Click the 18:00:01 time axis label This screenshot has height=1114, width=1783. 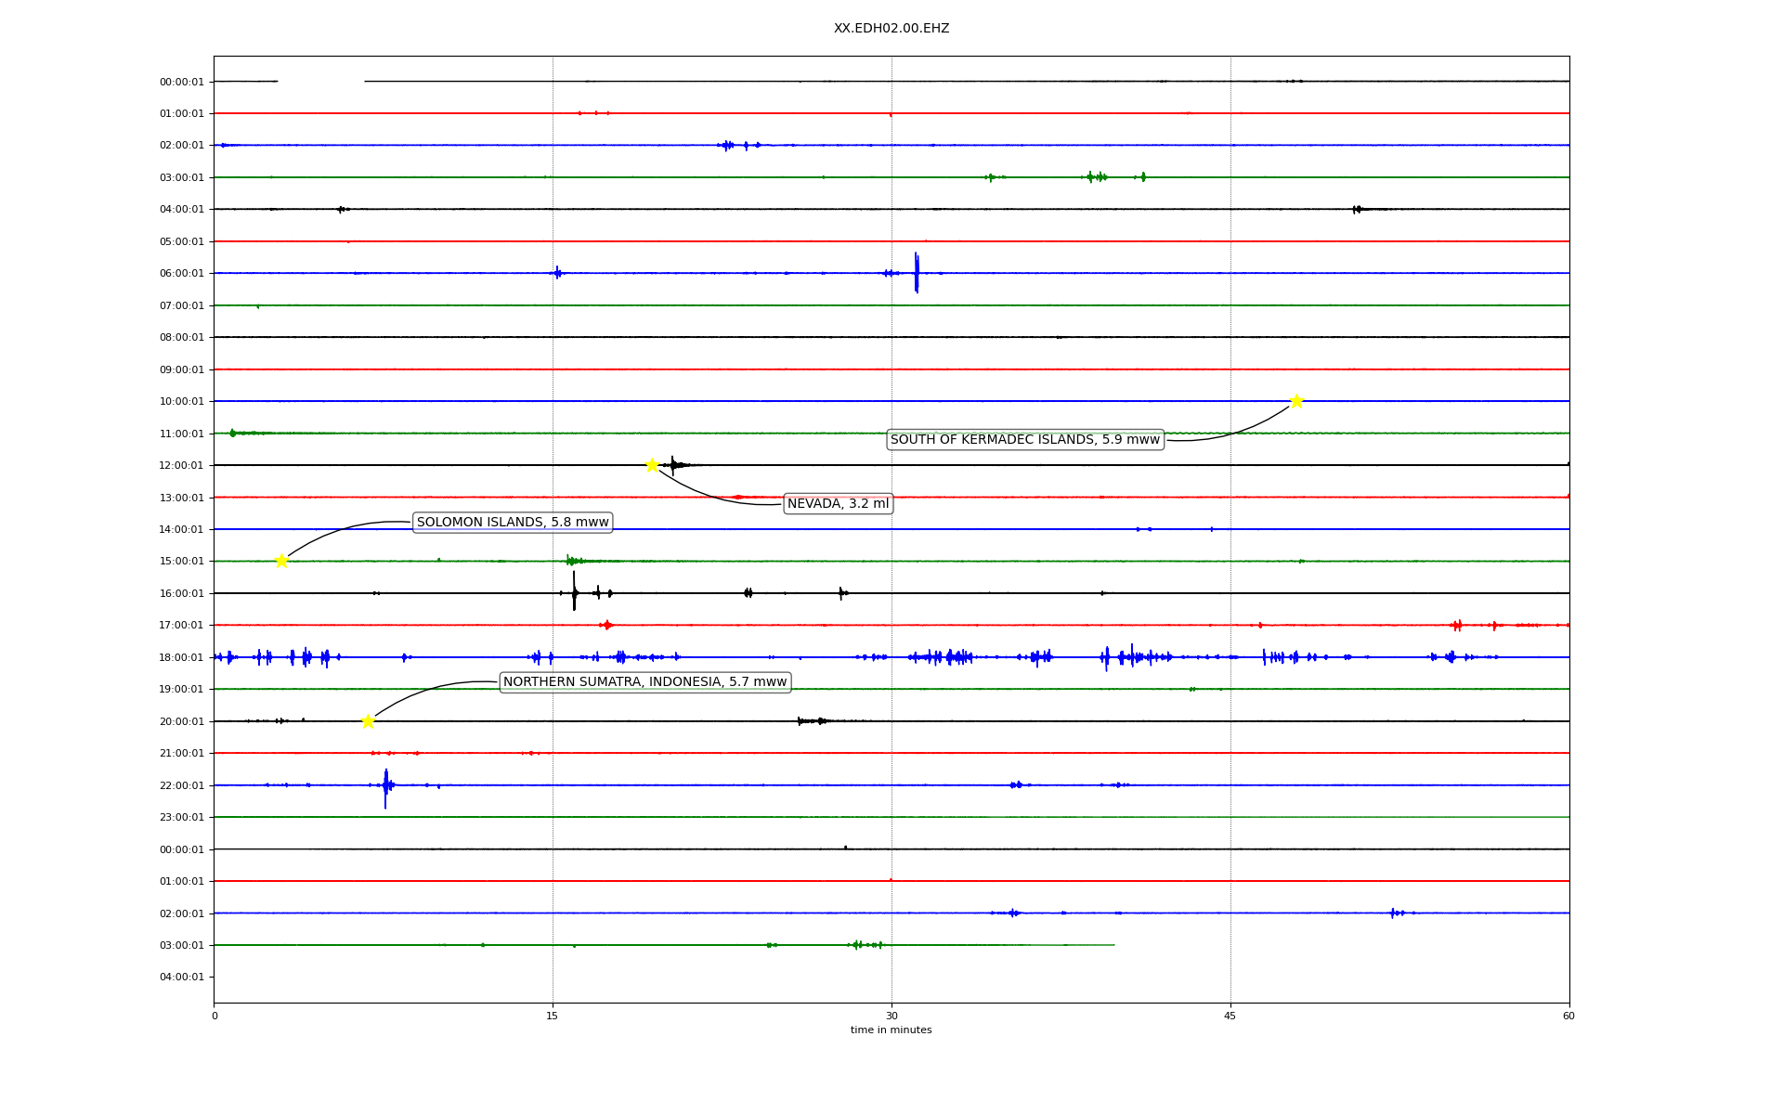(181, 657)
